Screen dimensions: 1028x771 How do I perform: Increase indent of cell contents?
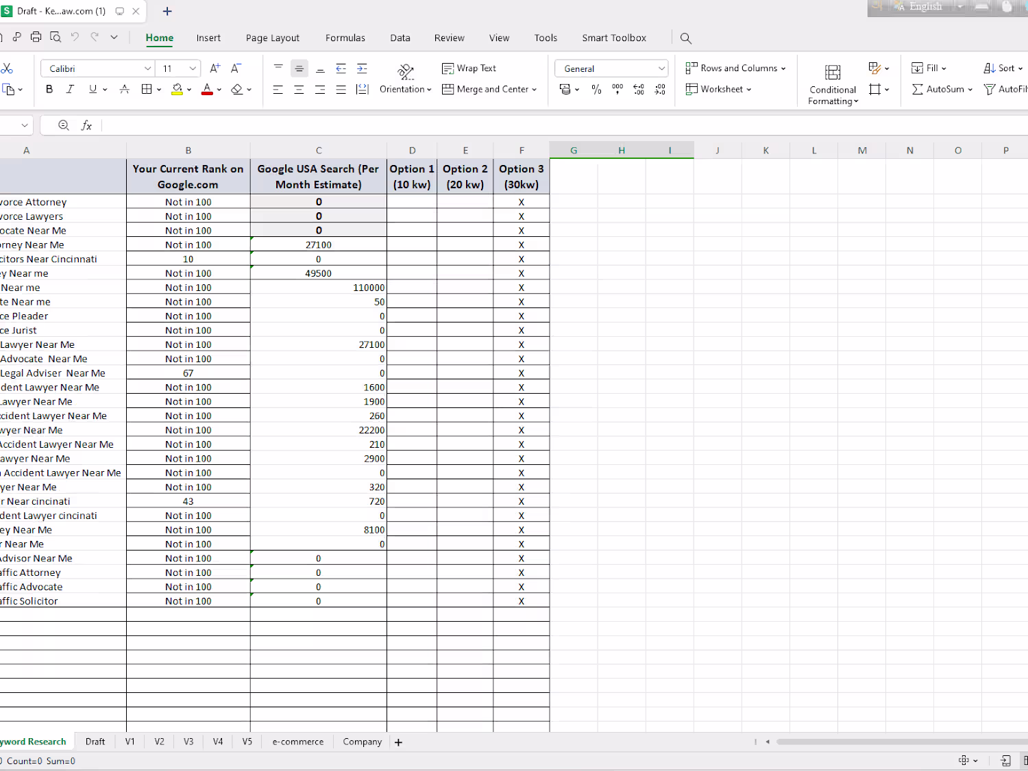pos(362,68)
